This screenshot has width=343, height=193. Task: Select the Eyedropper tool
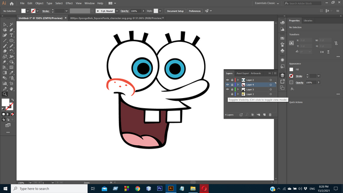11,73
